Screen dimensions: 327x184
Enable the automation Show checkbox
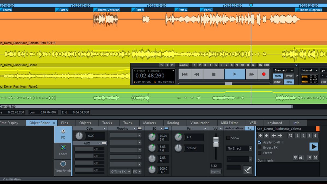tap(228, 138)
